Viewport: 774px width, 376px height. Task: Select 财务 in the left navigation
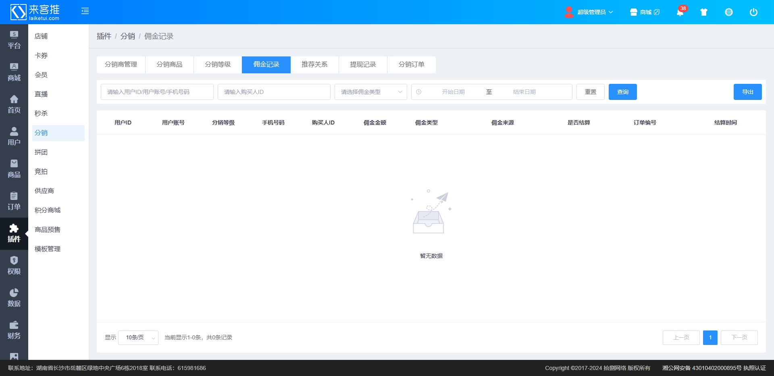(14, 330)
